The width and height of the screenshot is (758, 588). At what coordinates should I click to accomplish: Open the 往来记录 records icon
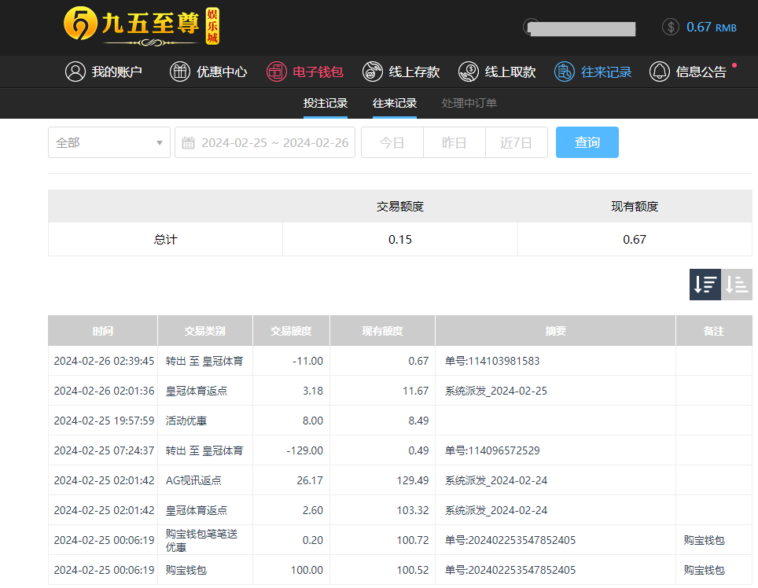564,72
